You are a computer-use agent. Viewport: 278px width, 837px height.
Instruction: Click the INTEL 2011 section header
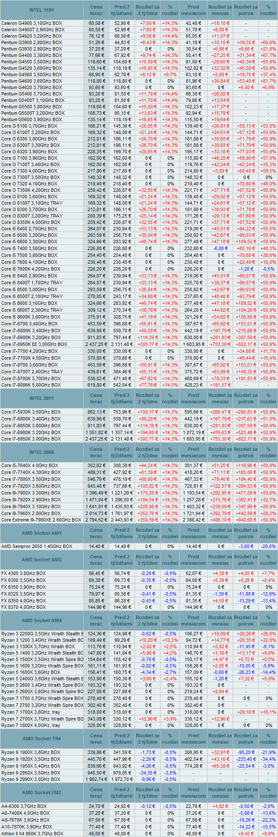click(42, 399)
